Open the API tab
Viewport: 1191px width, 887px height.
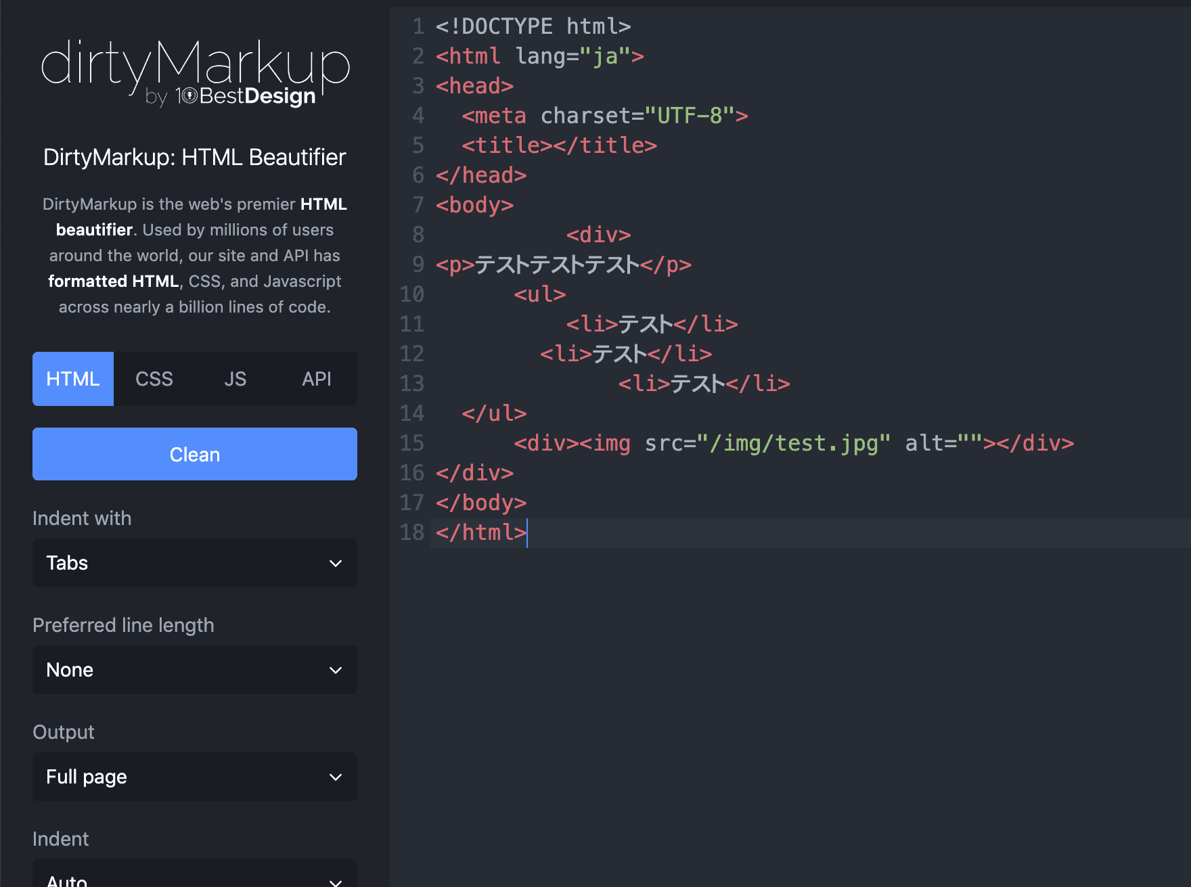[317, 379]
